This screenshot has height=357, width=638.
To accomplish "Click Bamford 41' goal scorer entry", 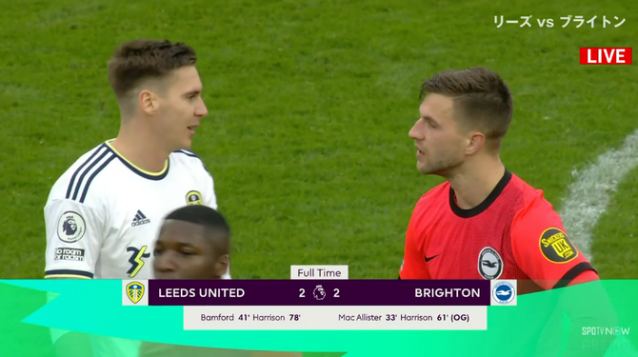I will coord(225,318).
